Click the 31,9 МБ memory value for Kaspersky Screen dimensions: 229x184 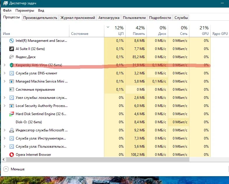click(139, 65)
